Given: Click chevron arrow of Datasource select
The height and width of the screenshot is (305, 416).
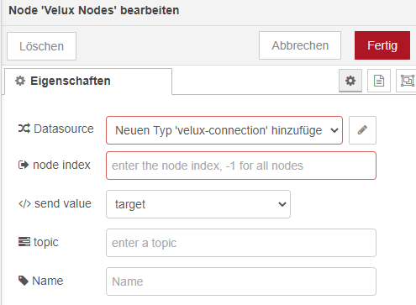Looking at the screenshot, I should [x=334, y=130].
